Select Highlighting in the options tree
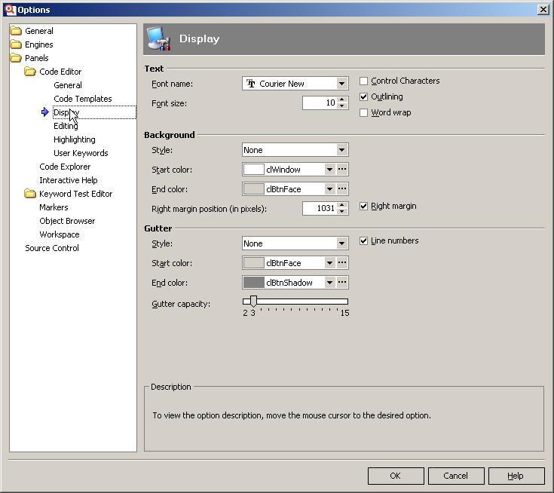The image size is (554, 493). pos(75,139)
